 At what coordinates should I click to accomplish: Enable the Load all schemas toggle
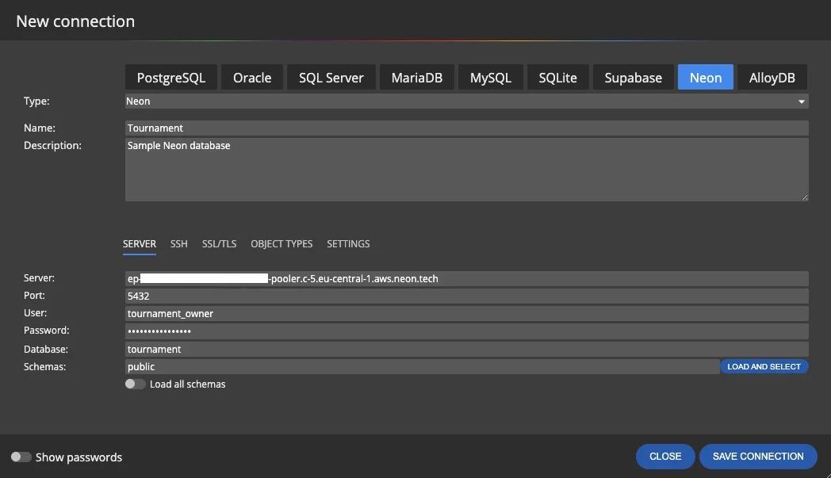pos(135,384)
